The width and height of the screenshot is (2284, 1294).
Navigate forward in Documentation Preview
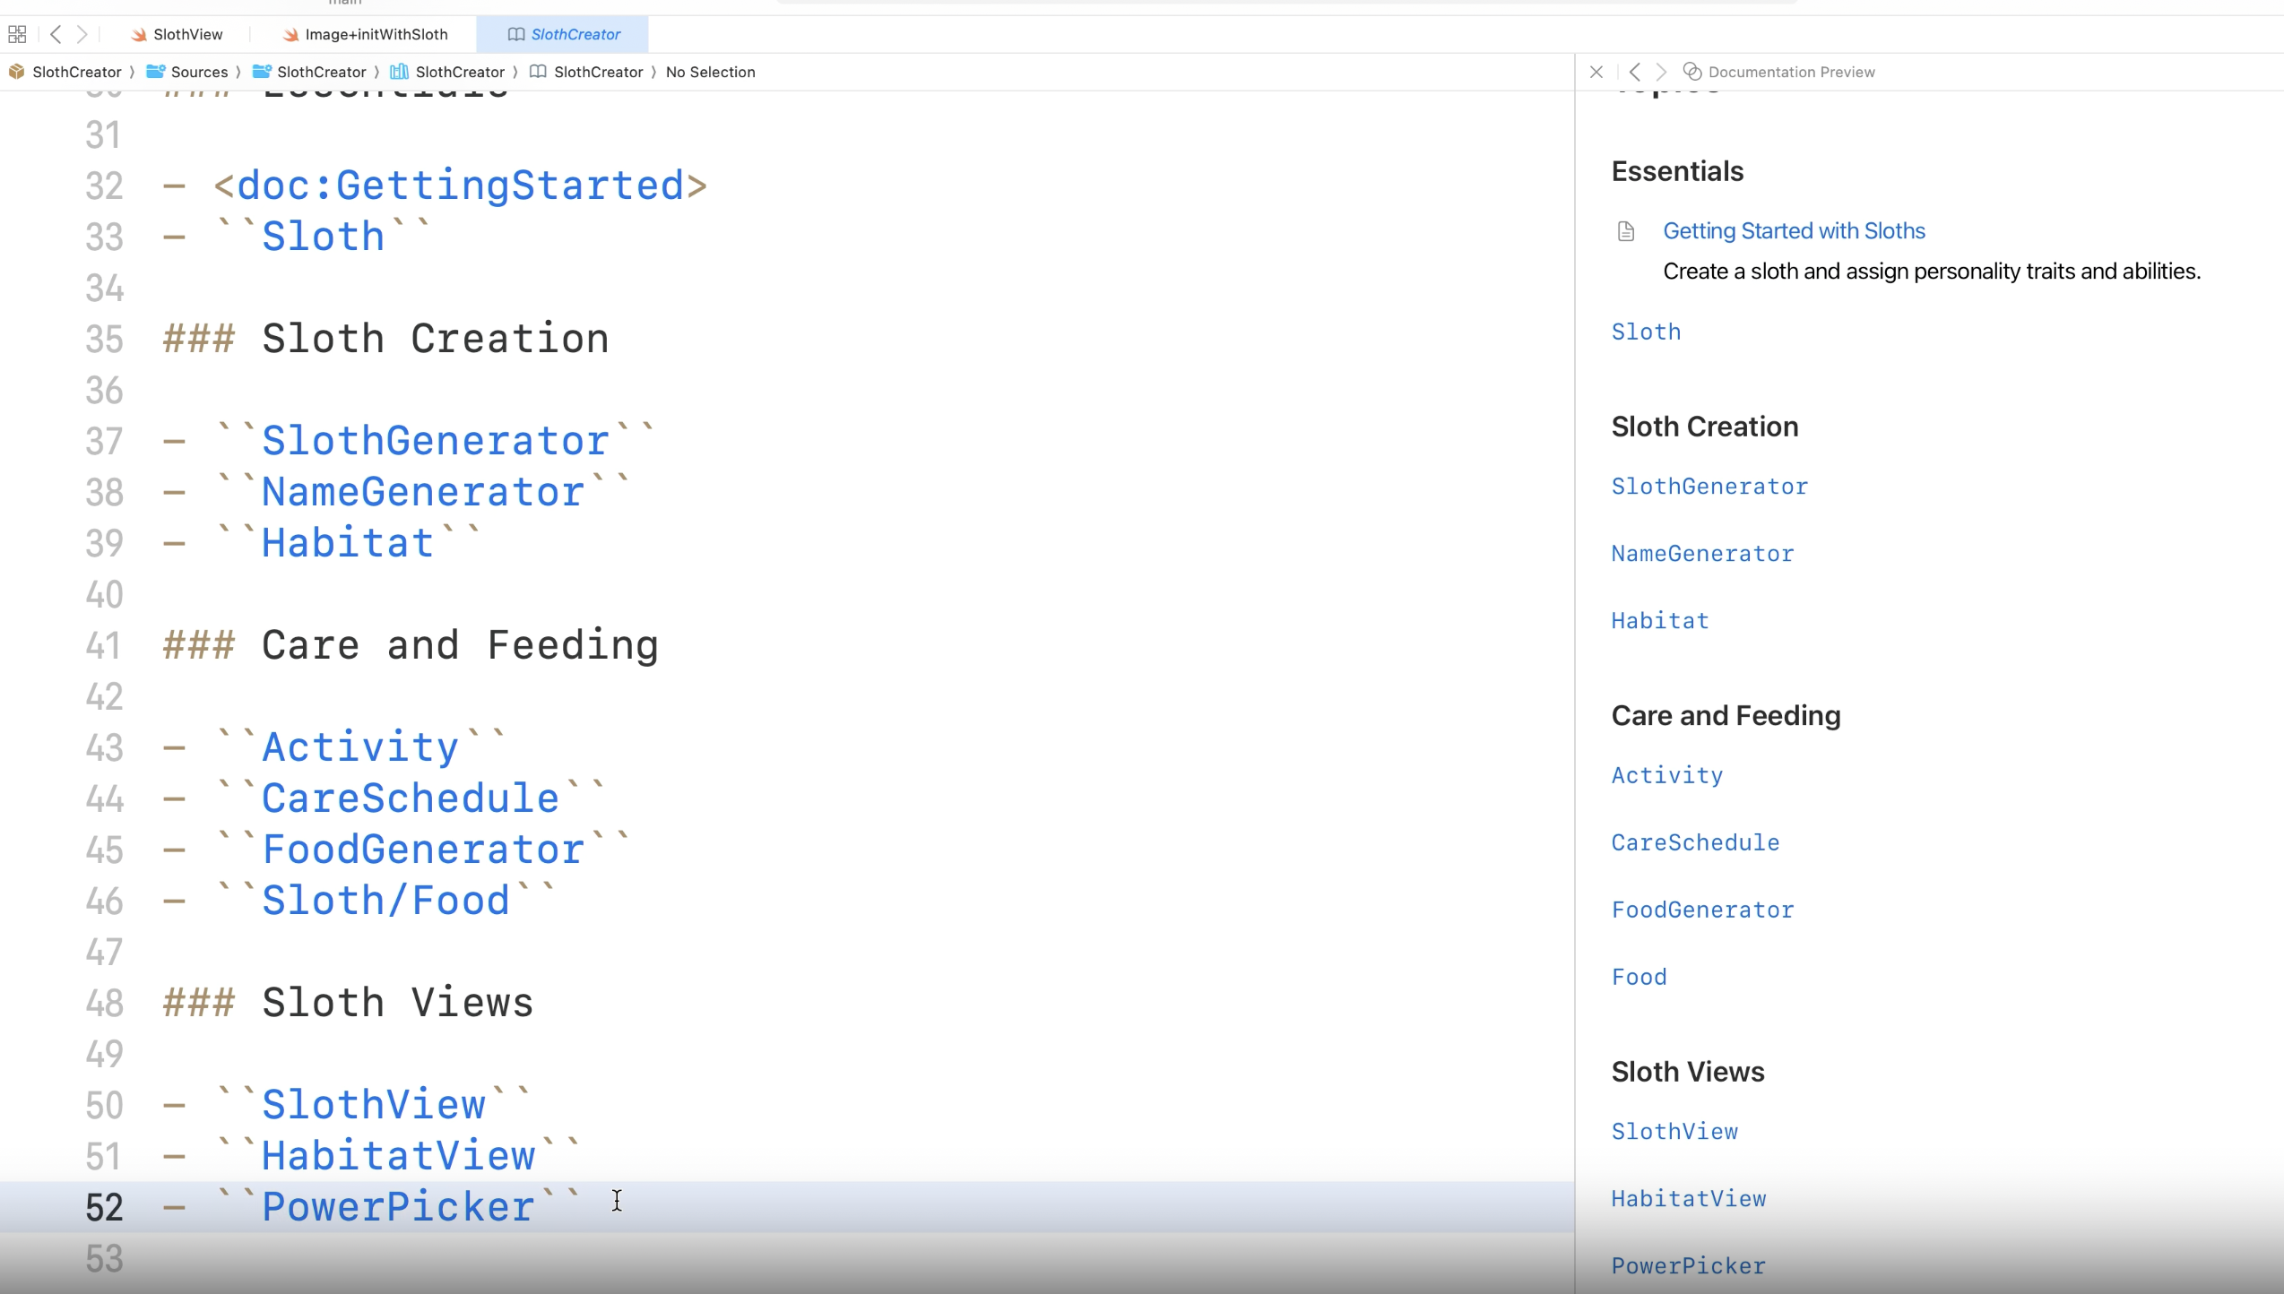coord(1661,72)
